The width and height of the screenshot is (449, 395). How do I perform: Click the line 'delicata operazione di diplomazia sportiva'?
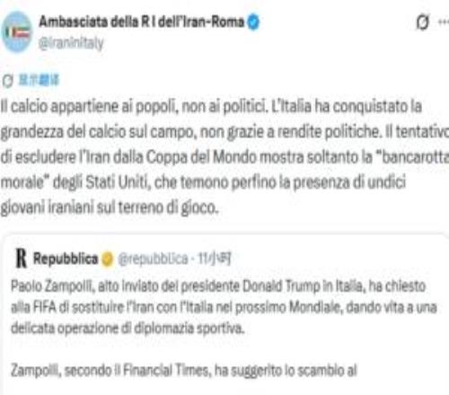pyautogui.click(x=128, y=329)
